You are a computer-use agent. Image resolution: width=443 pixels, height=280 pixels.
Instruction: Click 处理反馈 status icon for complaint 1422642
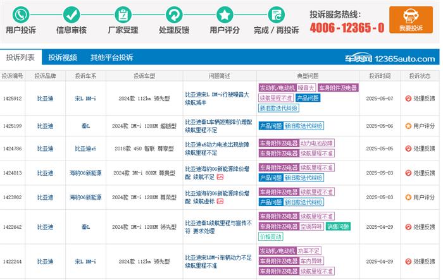[408, 227]
